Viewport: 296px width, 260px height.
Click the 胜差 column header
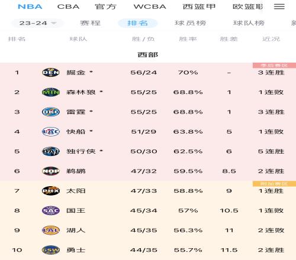[x=229, y=39]
